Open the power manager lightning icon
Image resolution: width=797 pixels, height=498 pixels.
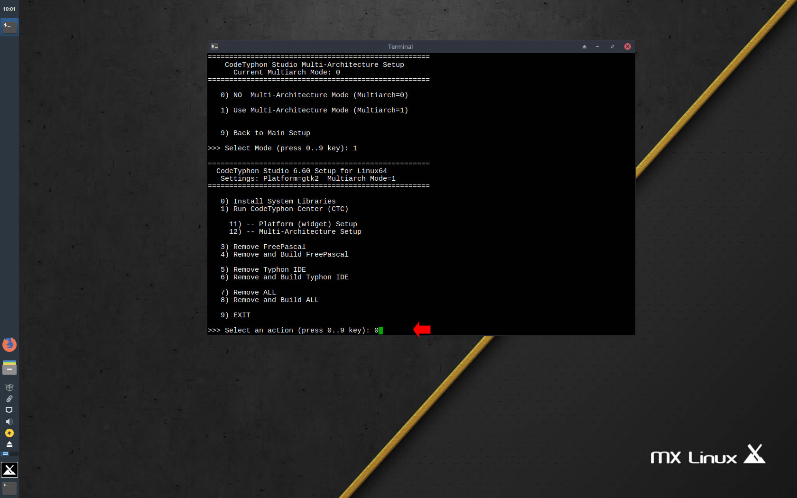tap(9, 433)
